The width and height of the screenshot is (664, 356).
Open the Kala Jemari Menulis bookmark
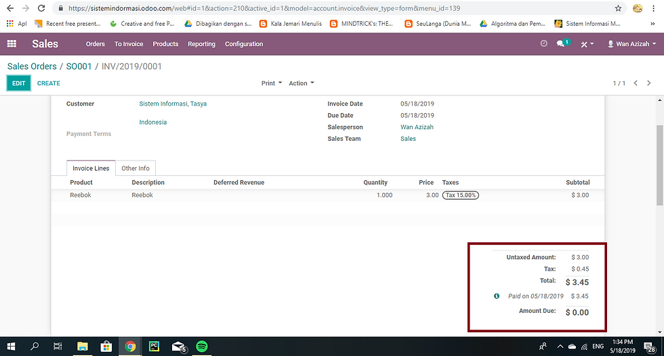(291, 24)
